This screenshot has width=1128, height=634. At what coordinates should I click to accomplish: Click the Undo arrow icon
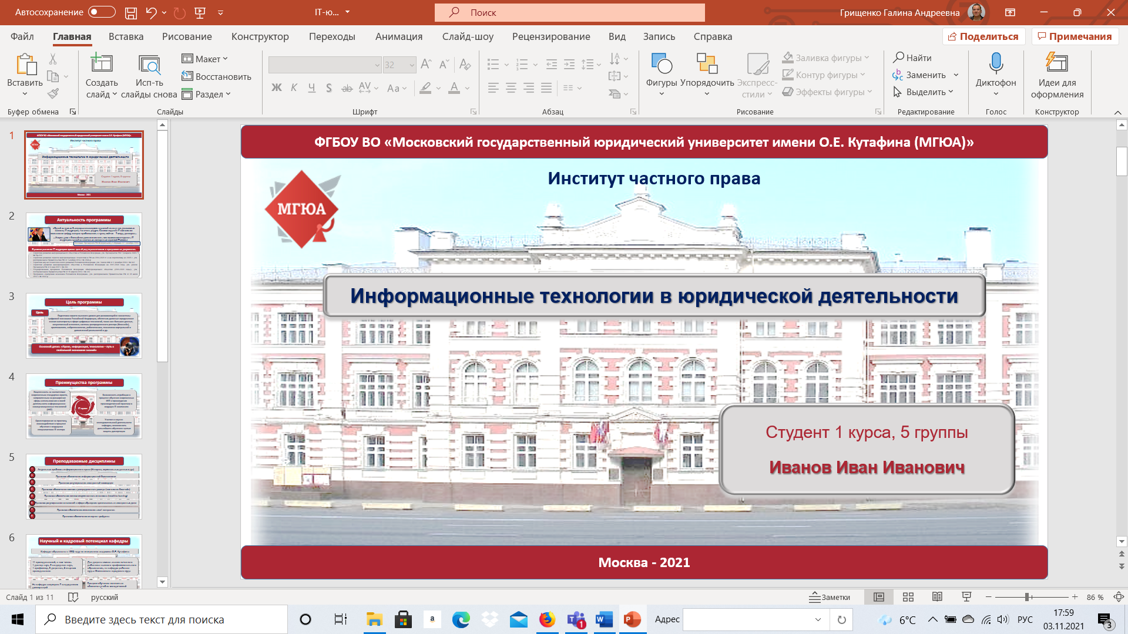click(x=151, y=12)
